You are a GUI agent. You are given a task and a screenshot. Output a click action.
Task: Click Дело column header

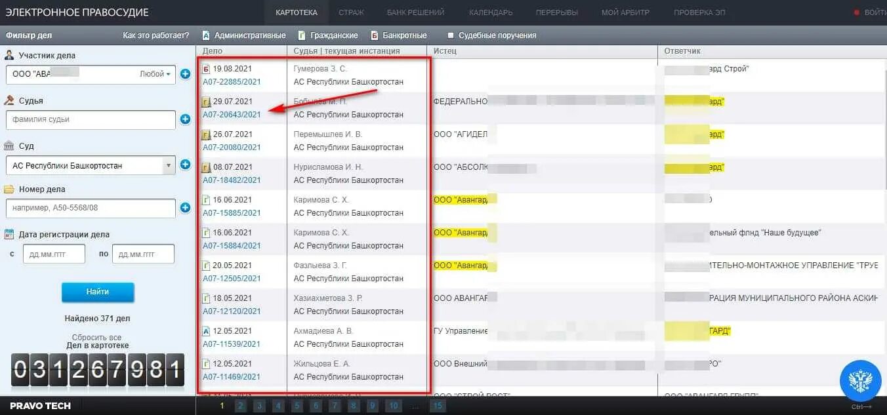[213, 50]
